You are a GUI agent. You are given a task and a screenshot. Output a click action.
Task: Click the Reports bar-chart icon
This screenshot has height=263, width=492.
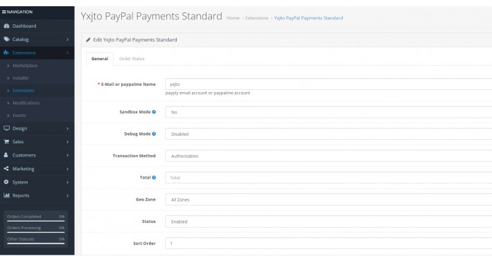pos(6,195)
